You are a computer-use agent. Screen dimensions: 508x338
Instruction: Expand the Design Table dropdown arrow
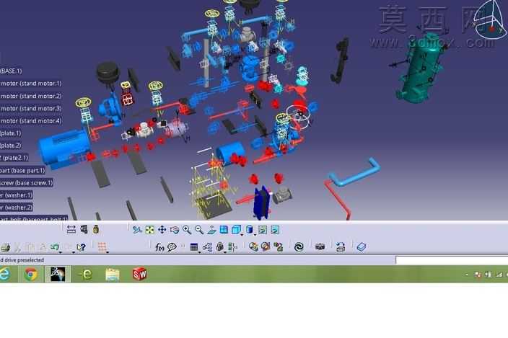[200, 252]
